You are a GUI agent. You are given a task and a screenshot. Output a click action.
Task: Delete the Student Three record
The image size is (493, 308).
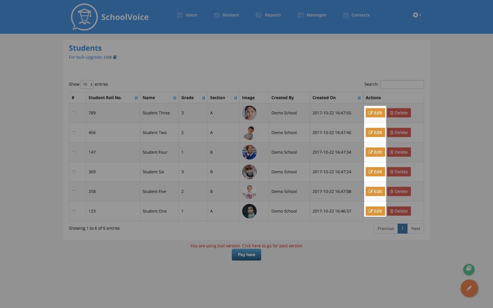click(x=399, y=113)
